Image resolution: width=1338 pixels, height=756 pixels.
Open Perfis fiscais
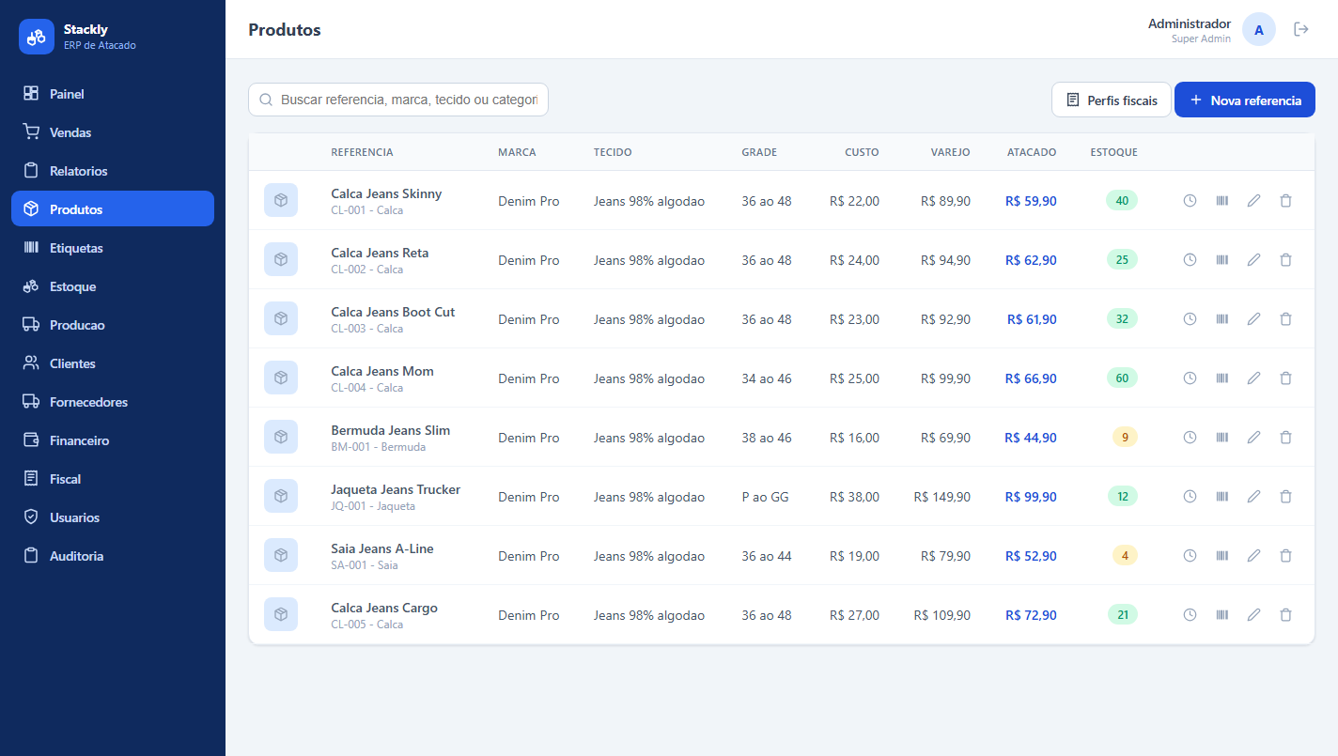(1112, 100)
